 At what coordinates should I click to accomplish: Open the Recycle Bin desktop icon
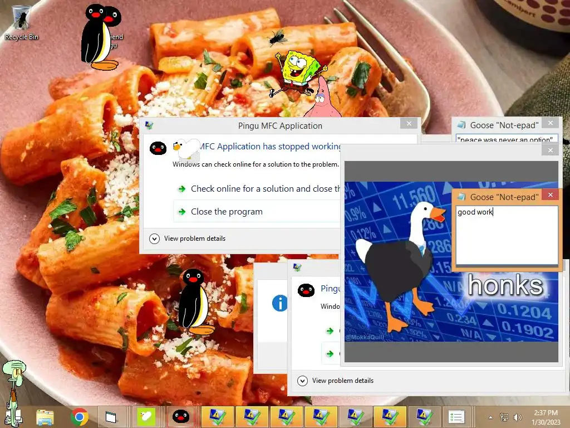[21, 22]
